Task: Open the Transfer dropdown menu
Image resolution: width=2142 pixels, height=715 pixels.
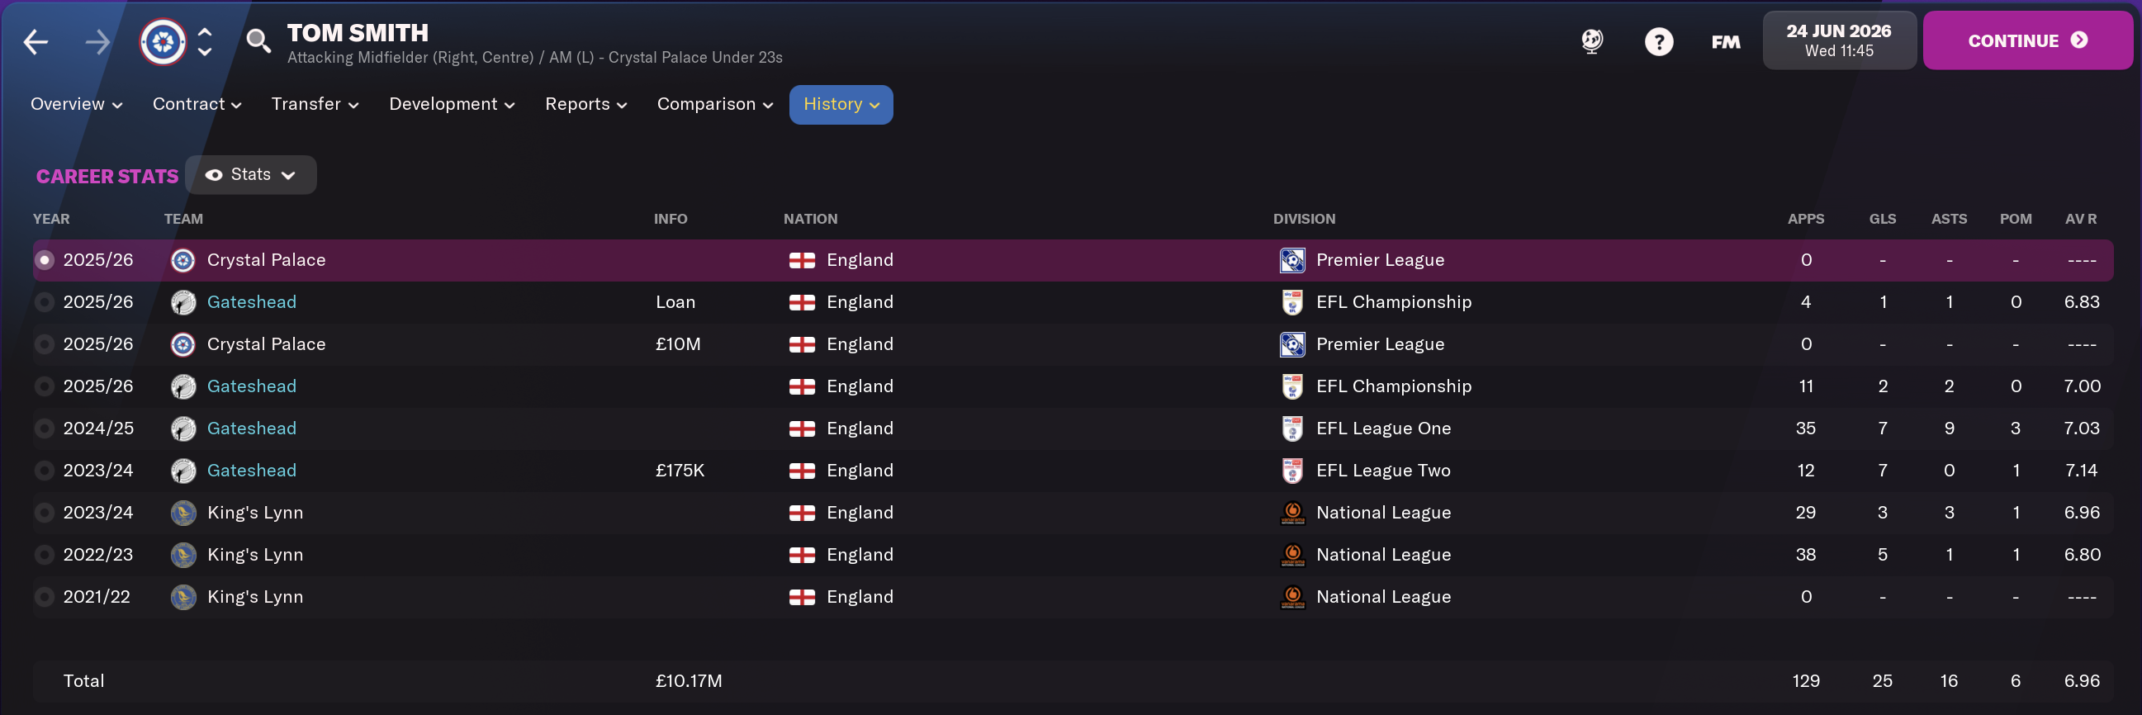Action: [315, 105]
